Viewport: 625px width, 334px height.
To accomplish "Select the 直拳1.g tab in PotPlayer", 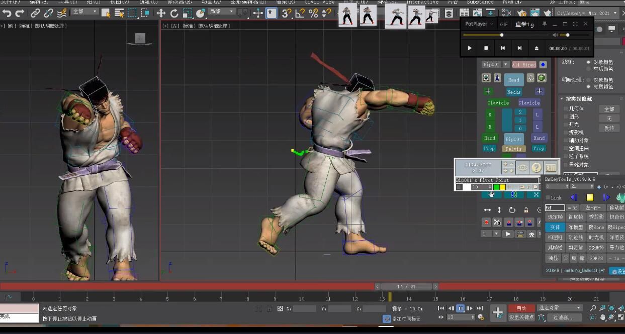I will (x=524, y=24).
